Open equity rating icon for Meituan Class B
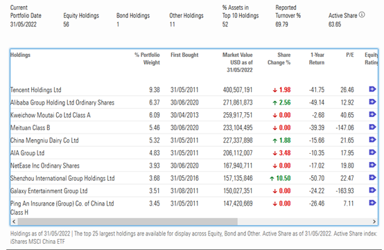 (x=372, y=127)
